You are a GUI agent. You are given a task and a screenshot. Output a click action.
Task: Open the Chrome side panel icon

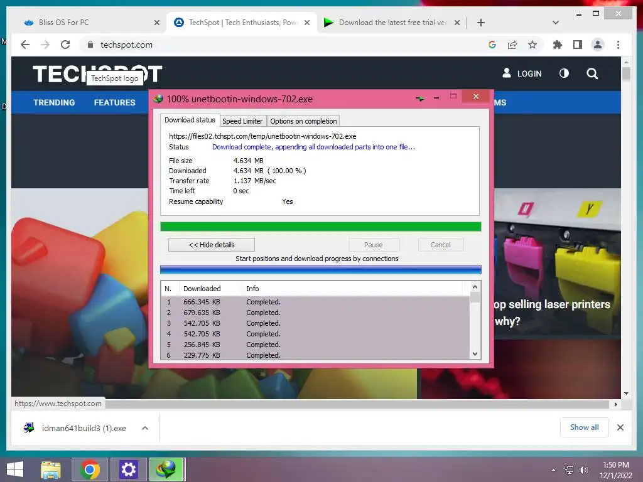578,45
